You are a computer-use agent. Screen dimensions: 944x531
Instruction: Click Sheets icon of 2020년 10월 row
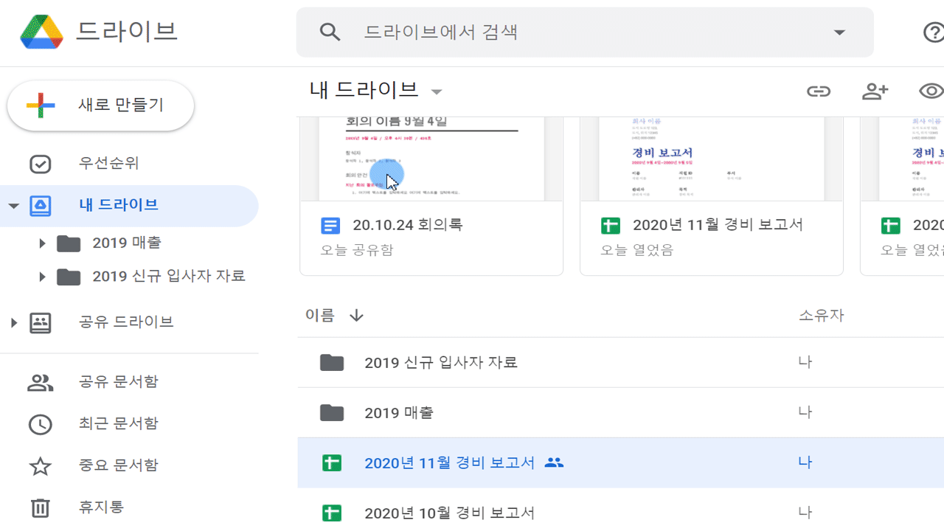332,513
